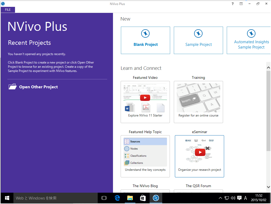Image resolution: width=271 pixels, height=204 pixels.
Task: Click the Nodes circle icon
Action: [x=127, y=149]
